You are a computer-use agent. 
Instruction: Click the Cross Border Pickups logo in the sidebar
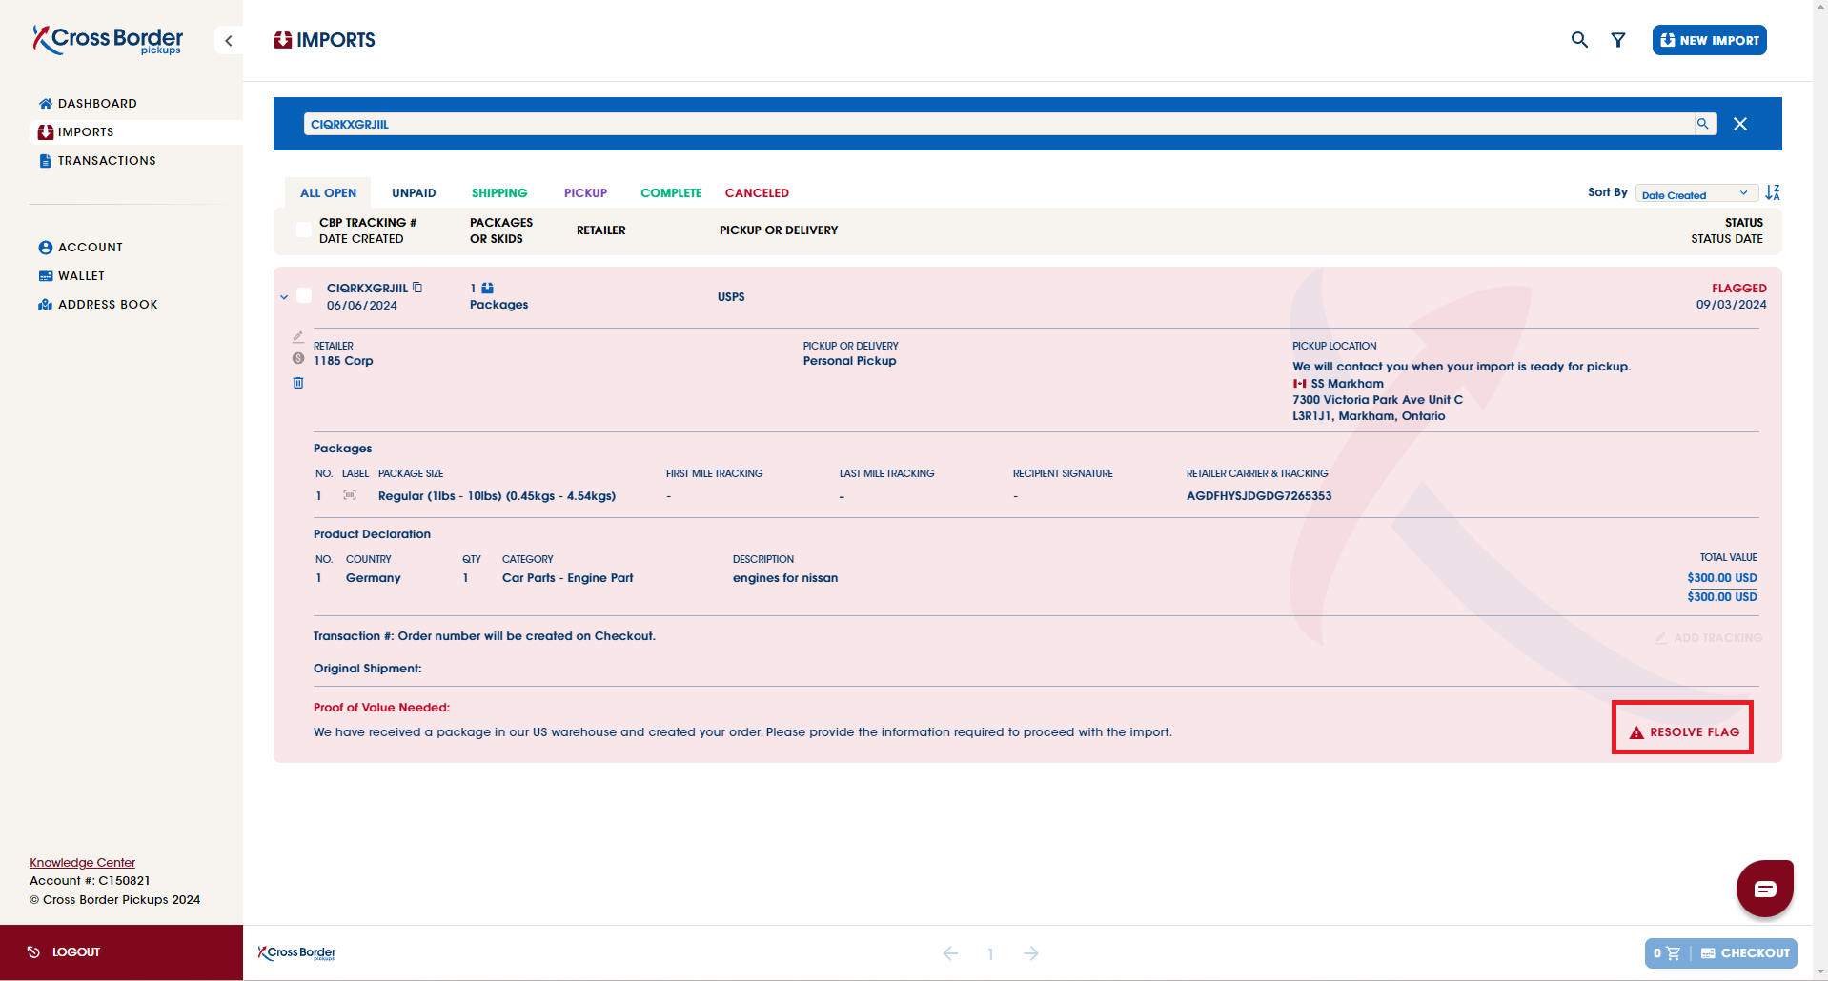[108, 40]
